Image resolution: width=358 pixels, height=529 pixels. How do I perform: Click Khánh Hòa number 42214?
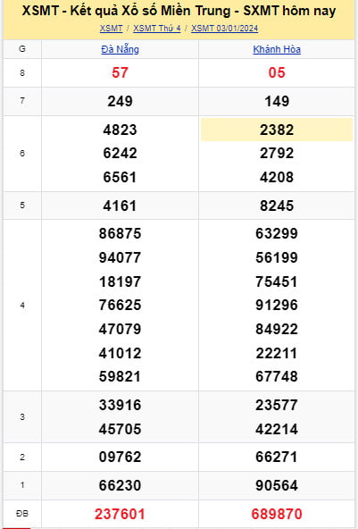pyautogui.click(x=277, y=429)
